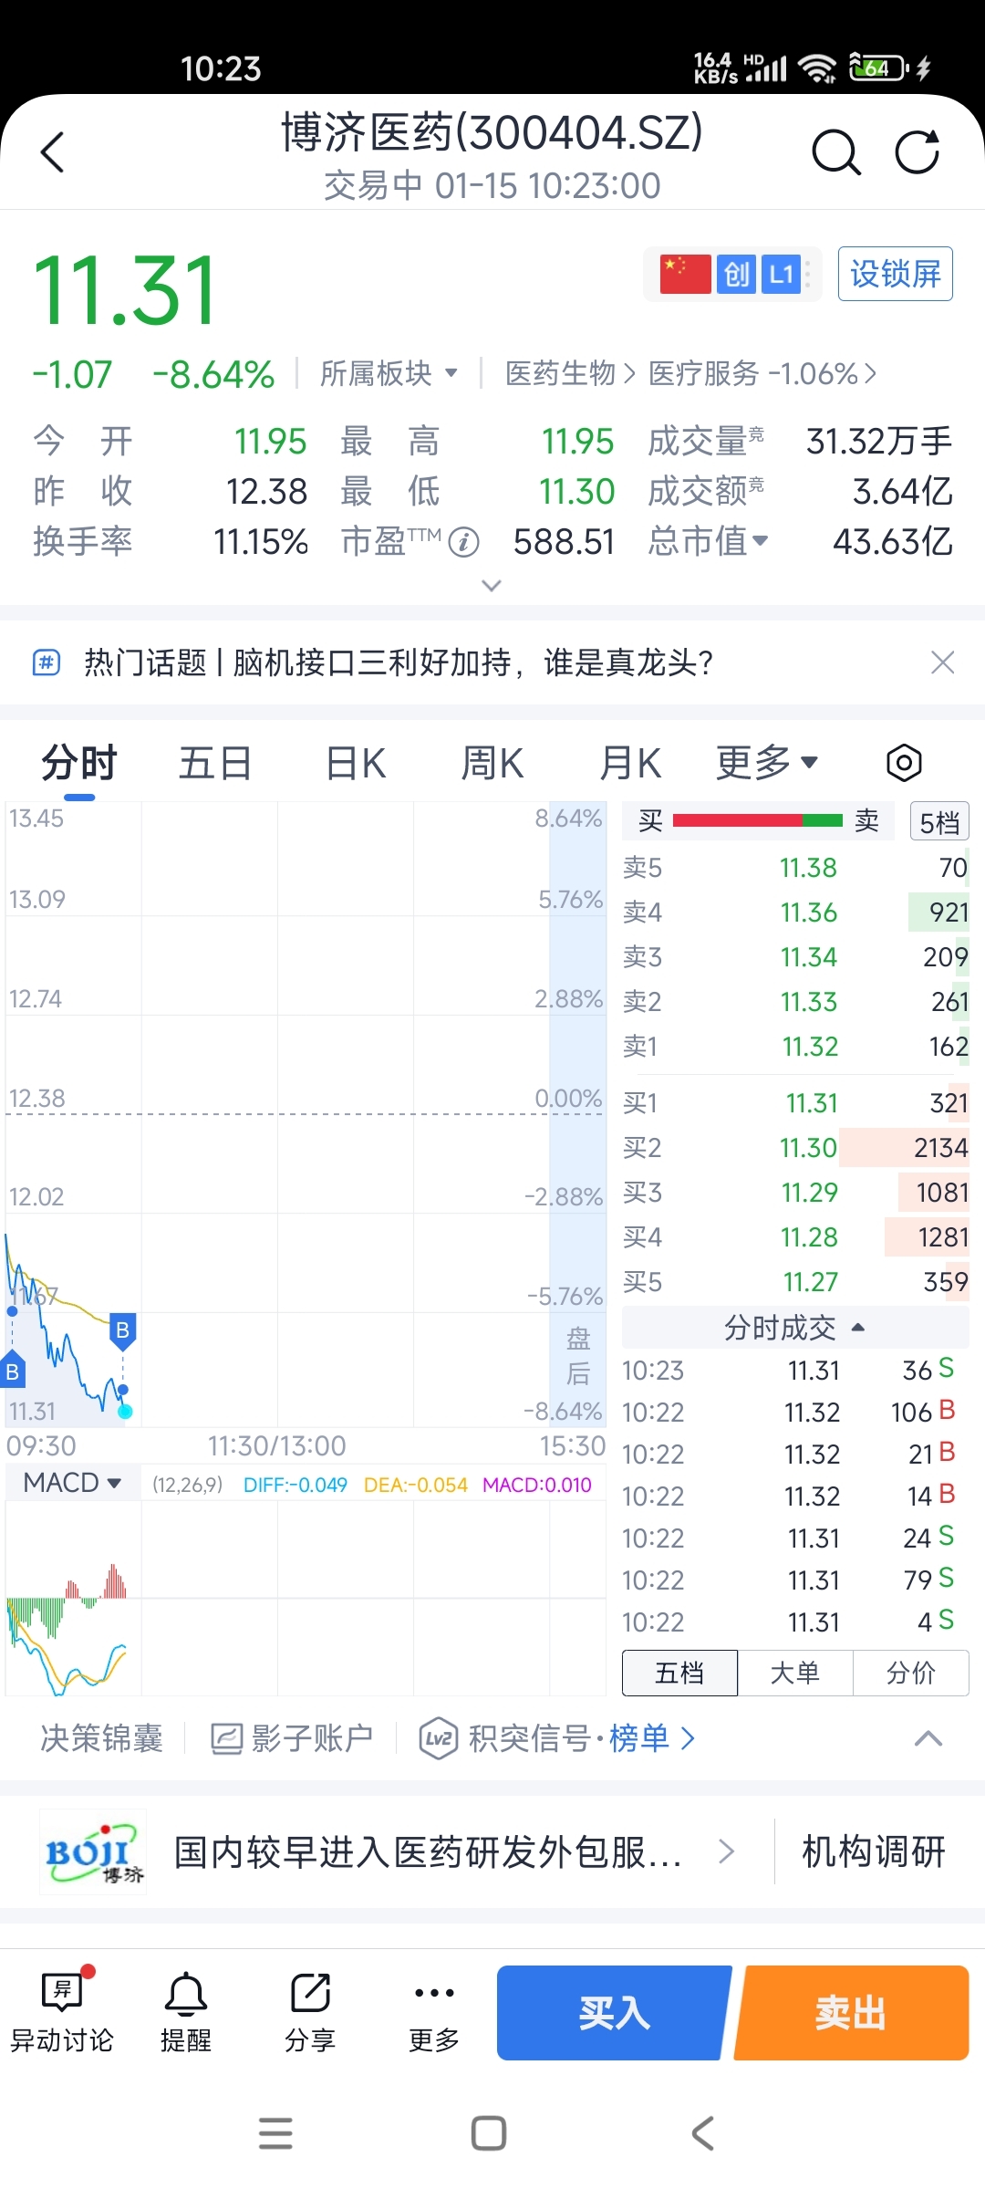The height and width of the screenshot is (2190, 985).
Task: Open company intro arrow chevron
Action: pyautogui.click(x=726, y=1851)
